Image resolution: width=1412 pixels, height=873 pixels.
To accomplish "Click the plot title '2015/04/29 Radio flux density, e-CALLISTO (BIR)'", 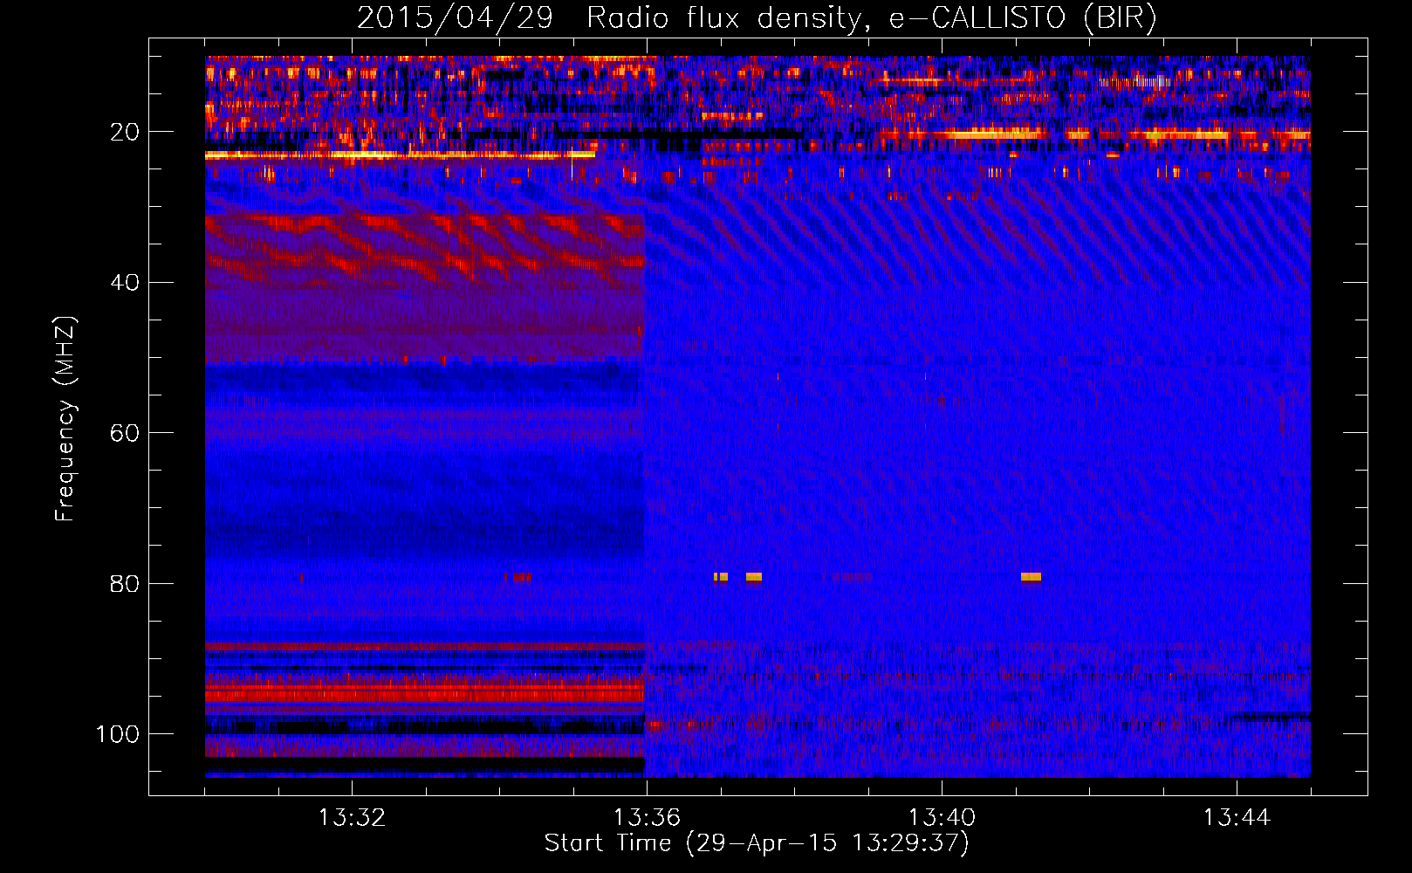I will pos(757,17).
